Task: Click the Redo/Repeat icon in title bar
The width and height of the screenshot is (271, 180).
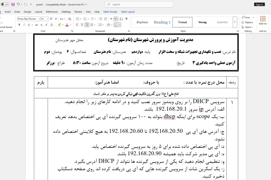Action: pos(26,4)
